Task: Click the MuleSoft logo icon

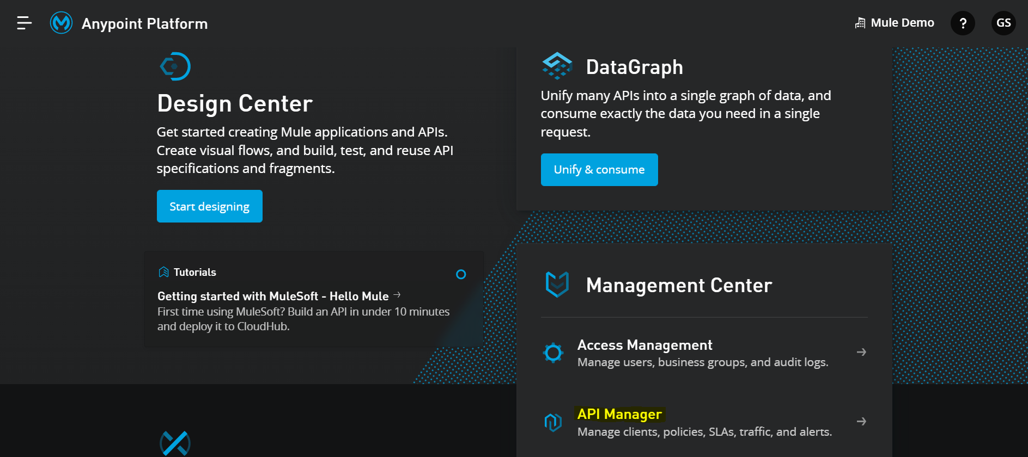Action: click(x=61, y=23)
